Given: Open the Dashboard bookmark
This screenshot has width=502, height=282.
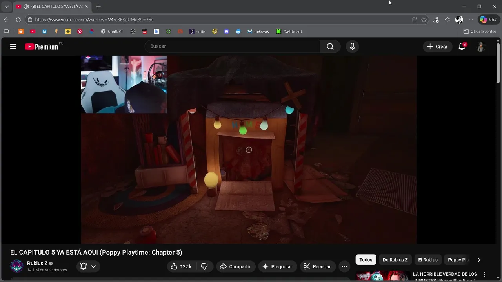Looking at the screenshot, I should (x=289, y=31).
